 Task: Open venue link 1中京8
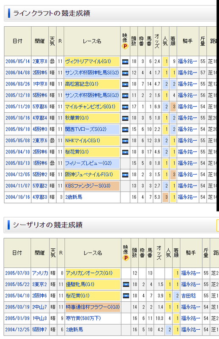coord(40,84)
